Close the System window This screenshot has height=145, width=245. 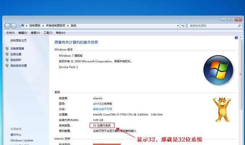click(238, 20)
